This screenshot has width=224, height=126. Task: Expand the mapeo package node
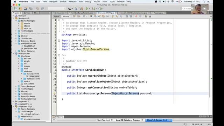(x=19, y=23)
